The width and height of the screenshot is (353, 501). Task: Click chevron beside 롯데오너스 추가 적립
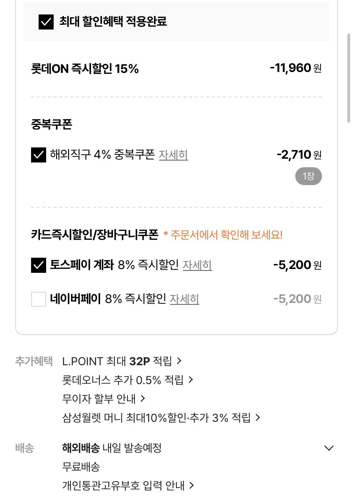click(x=191, y=380)
